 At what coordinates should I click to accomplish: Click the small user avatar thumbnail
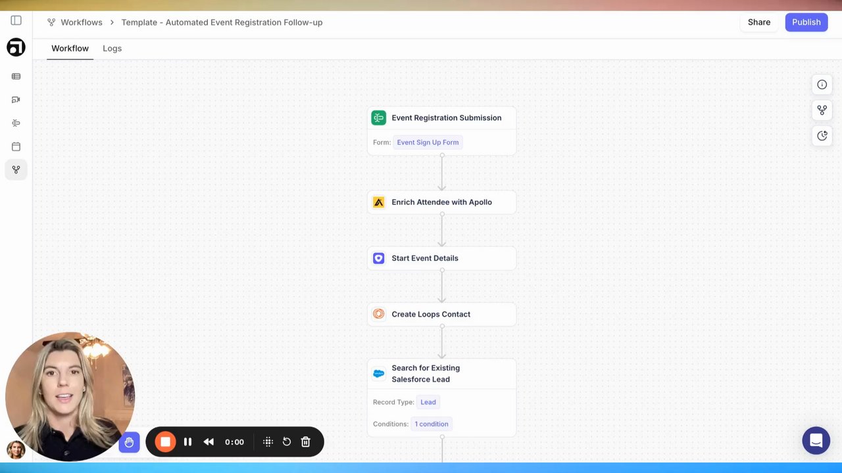pyautogui.click(x=16, y=450)
